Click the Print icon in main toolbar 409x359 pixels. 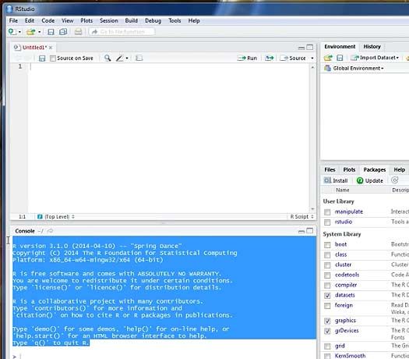click(78, 32)
